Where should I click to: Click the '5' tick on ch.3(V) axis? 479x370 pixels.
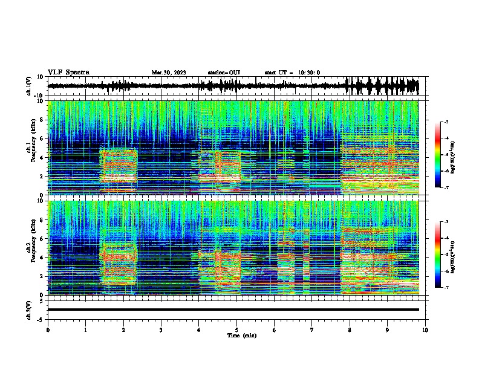pos(42,300)
